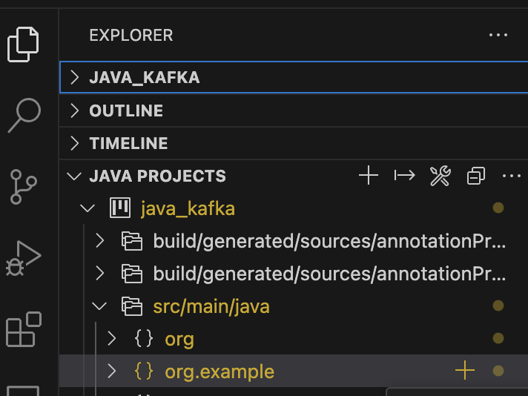Open the Extensions view

(x=24, y=330)
